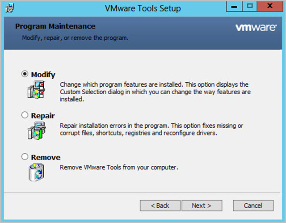Click the Program Maintenance heading
This screenshot has width=286, height=223.
click(55, 26)
